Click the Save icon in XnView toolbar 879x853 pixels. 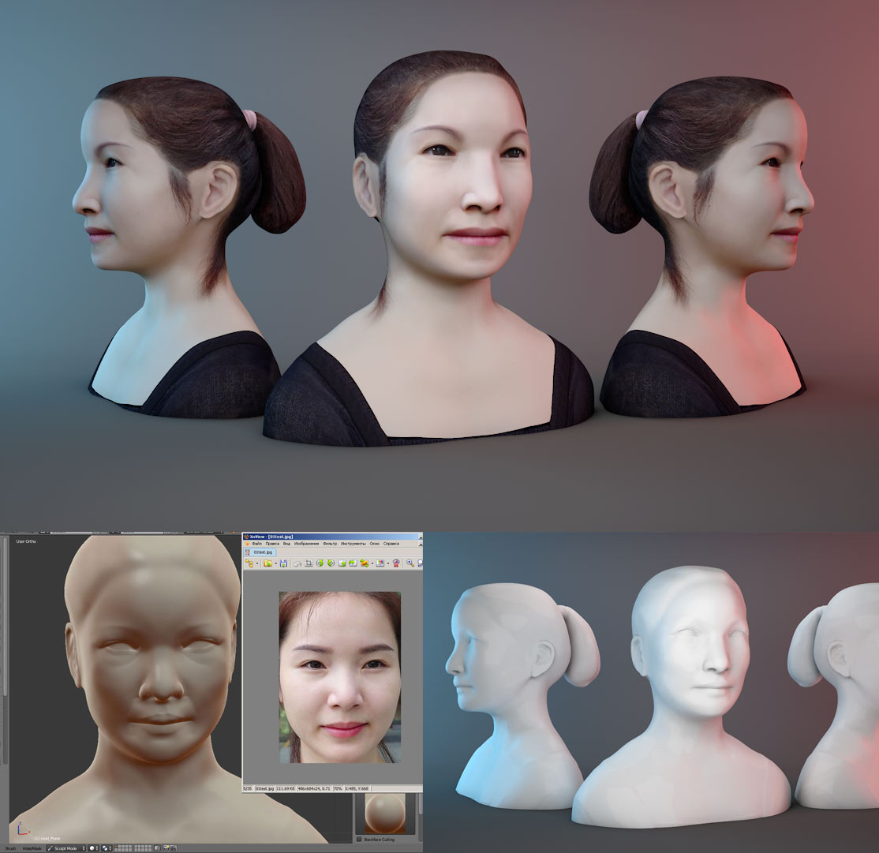(283, 563)
